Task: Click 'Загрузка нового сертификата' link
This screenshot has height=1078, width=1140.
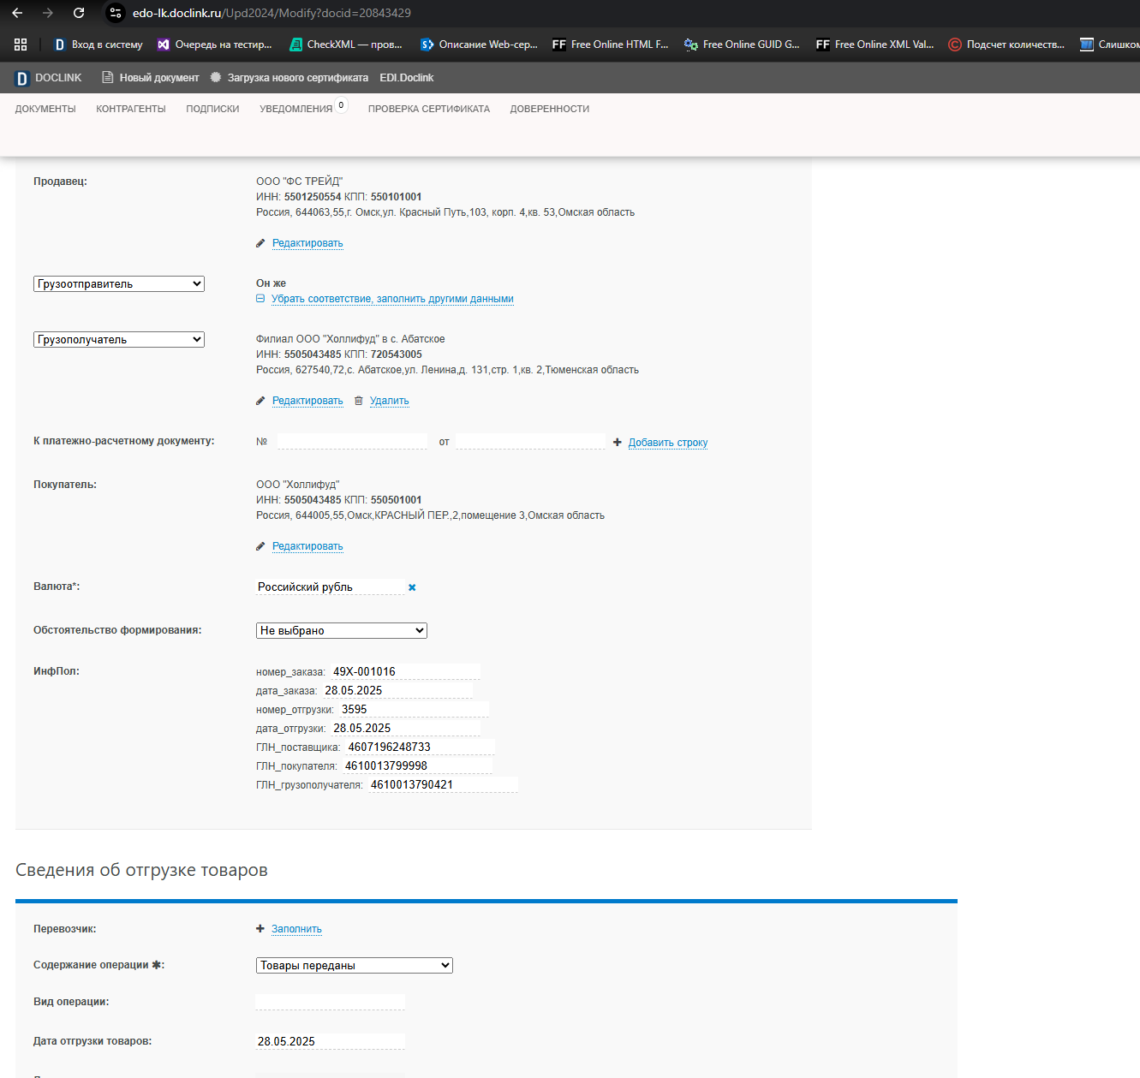Action: pyautogui.click(x=298, y=78)
